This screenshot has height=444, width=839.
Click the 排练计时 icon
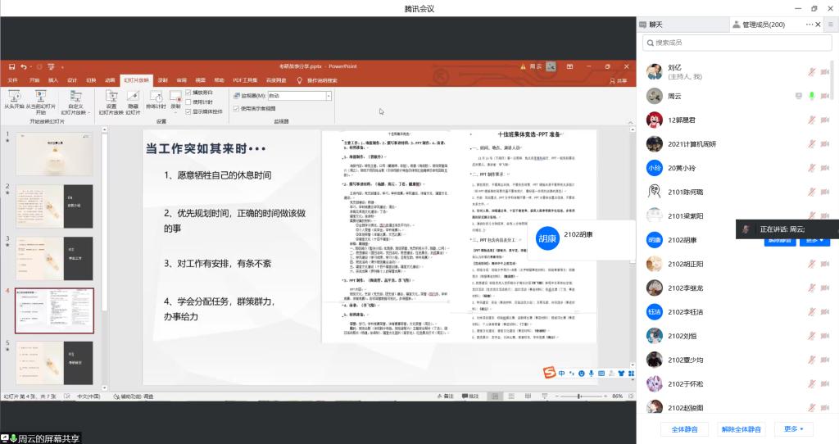pyautogui.click(x=156, y=97)
